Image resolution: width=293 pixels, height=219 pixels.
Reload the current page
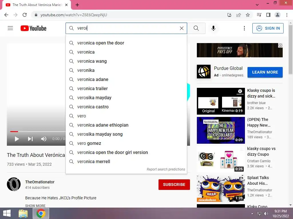click(x=25, y=15)
